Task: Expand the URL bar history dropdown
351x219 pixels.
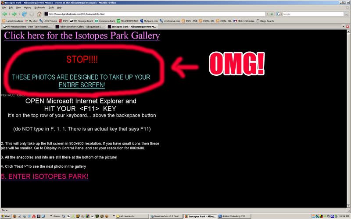Action: tap(267, 14)
